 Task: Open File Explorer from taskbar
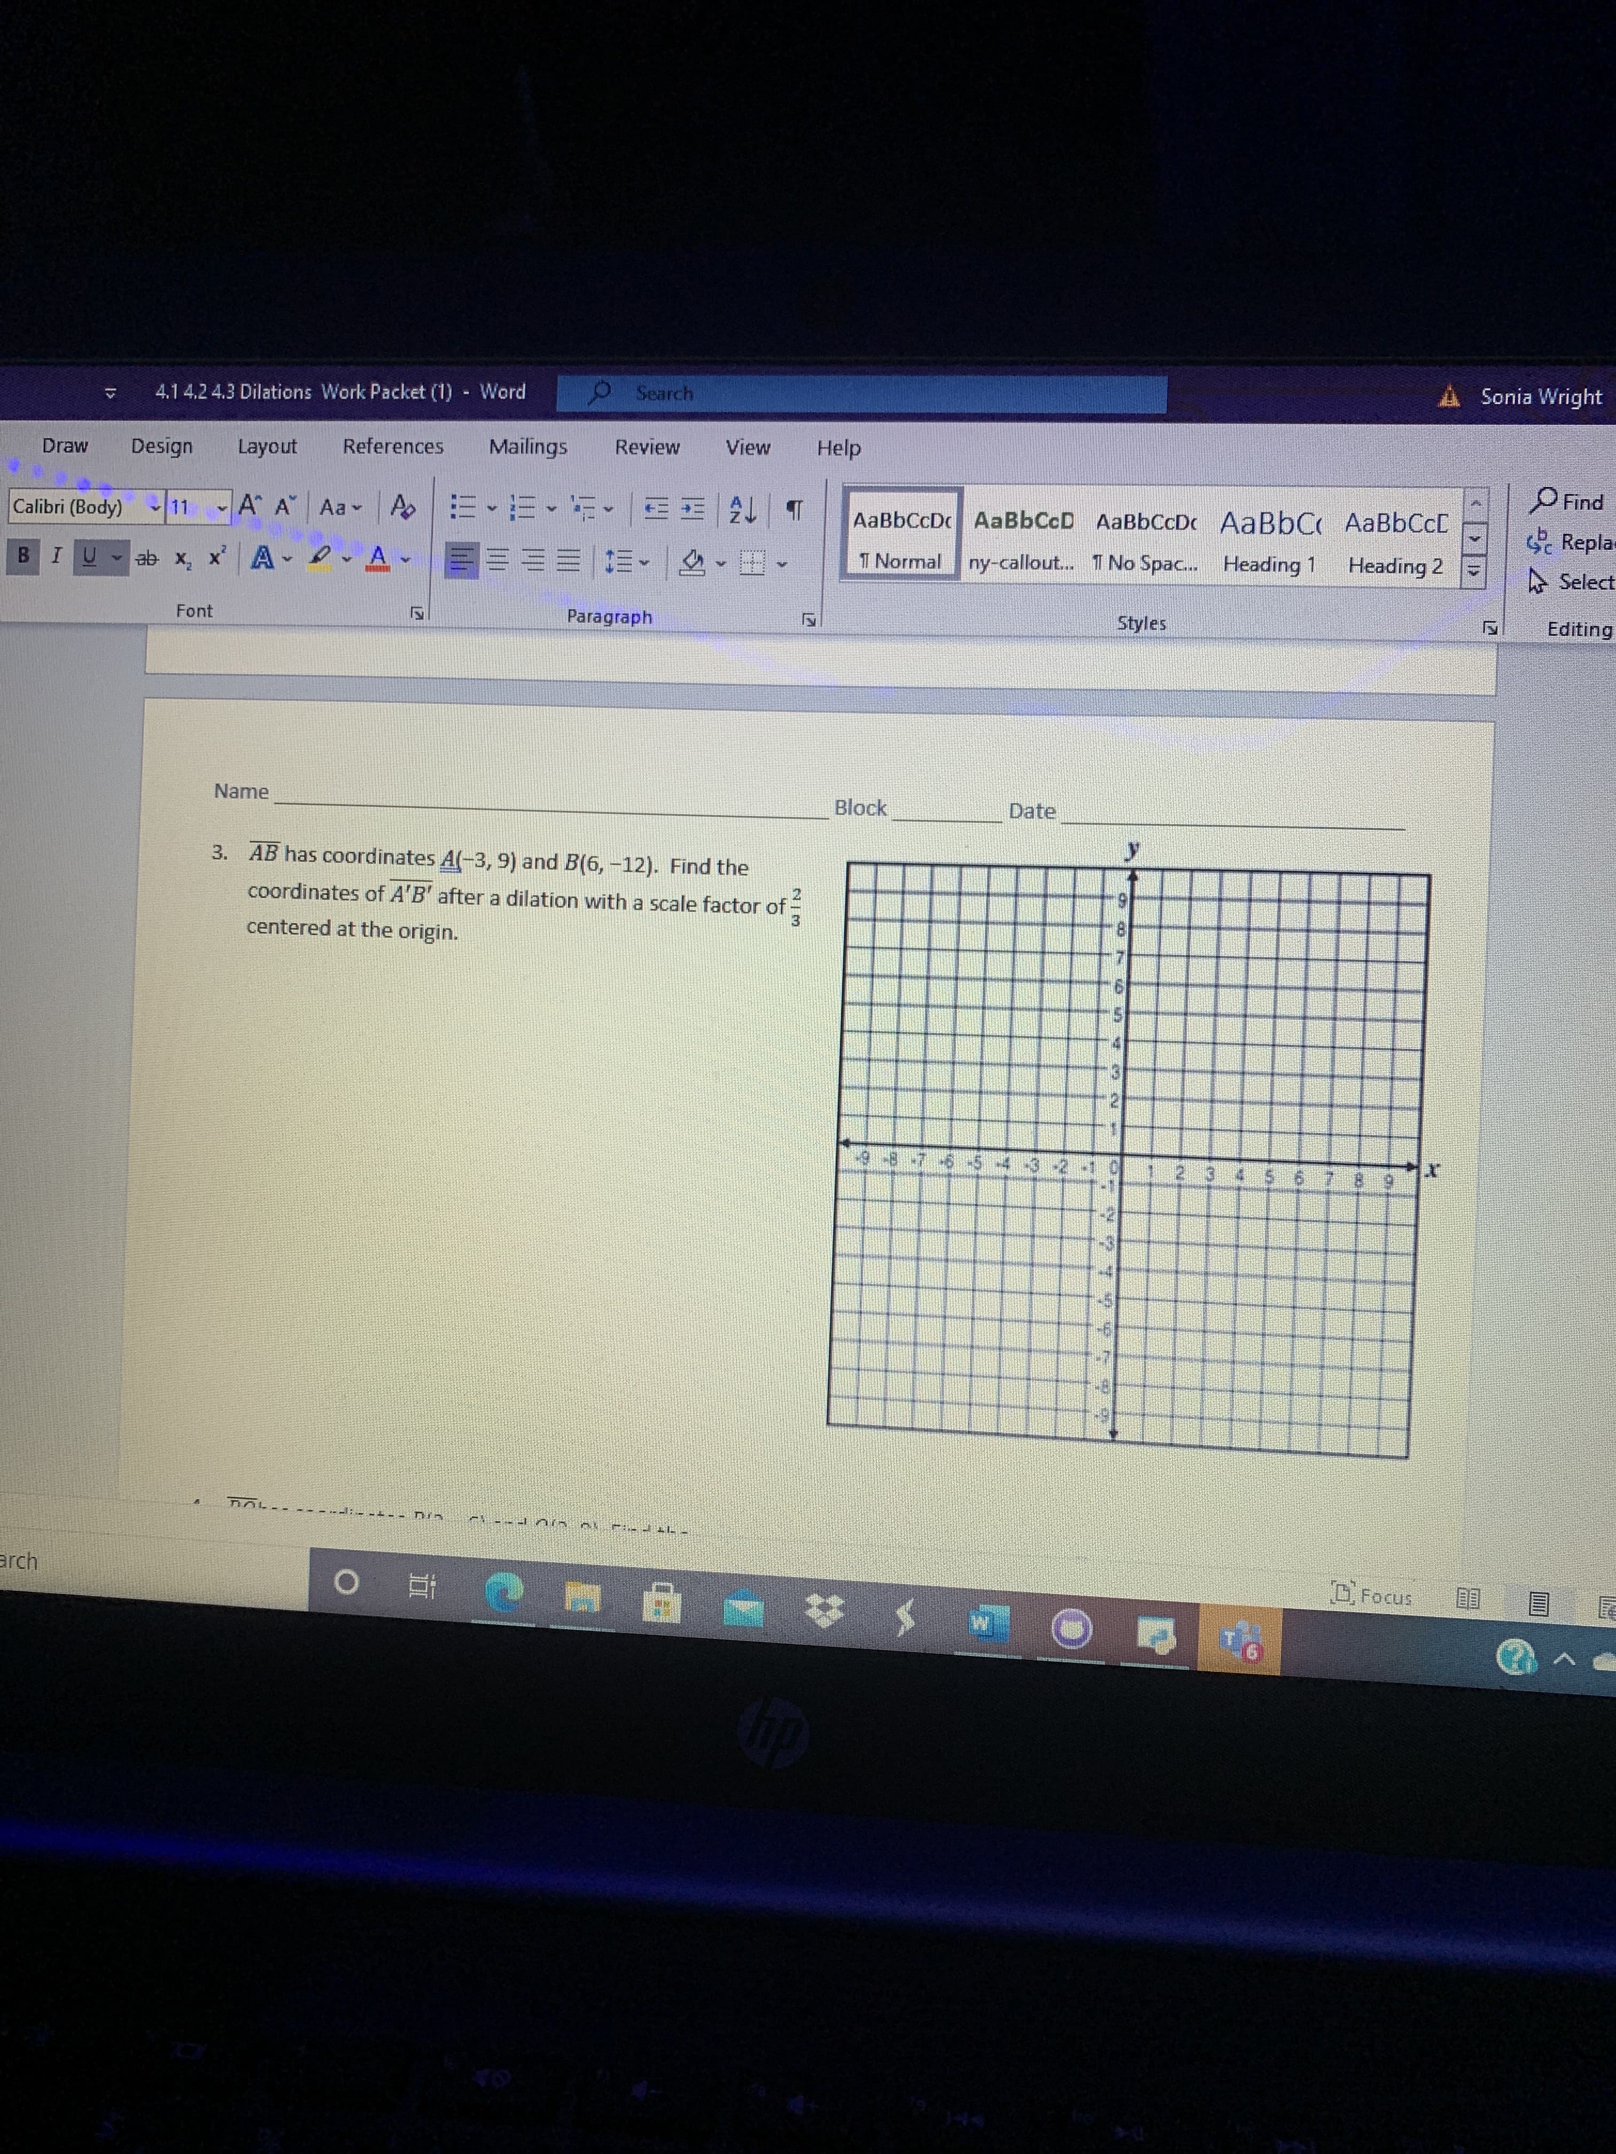tap(582, 1597)
